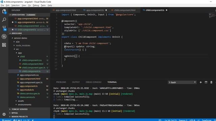Open child.component.spec.ts in explorer tree
The height and width of the screenshot is (121, 216).
34,68
